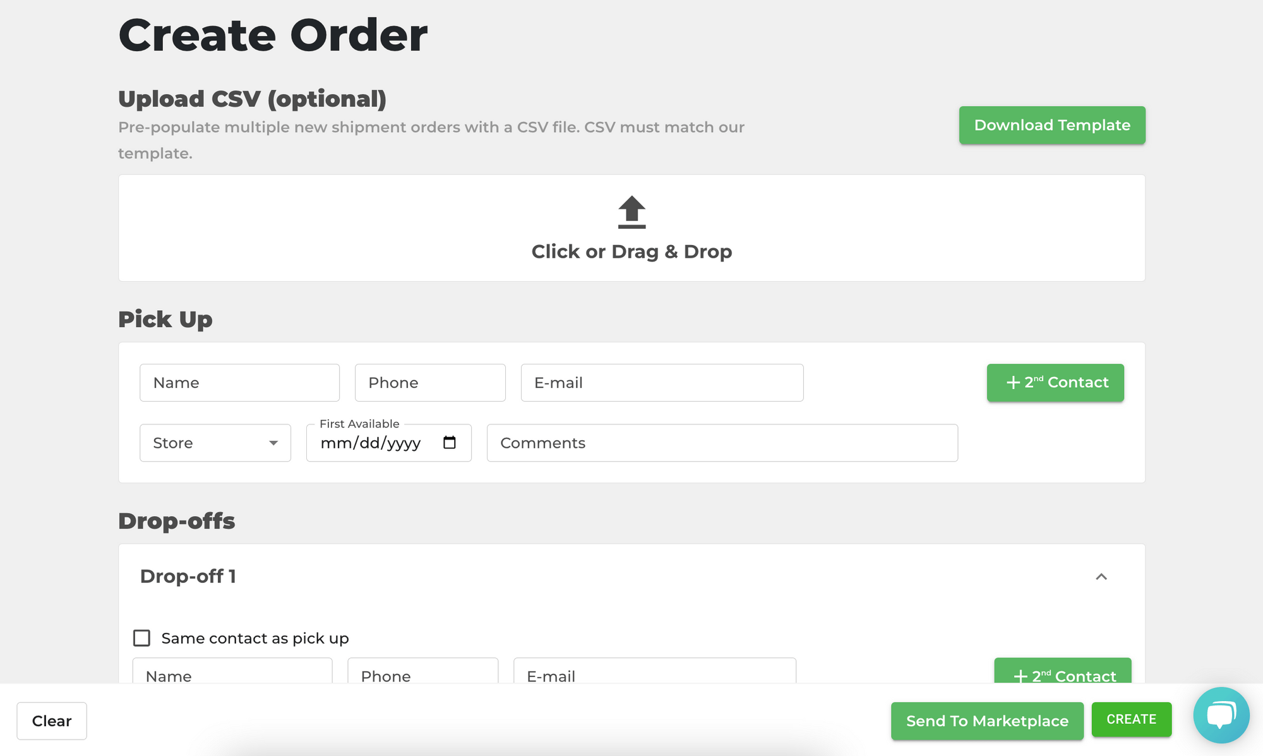The height and width of the screenshot is (756, 1263).
Task: Enable the Same contact as pick up checkbox
Action: [141, 638]
